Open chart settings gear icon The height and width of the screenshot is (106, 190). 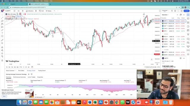(x=175, y=11)
